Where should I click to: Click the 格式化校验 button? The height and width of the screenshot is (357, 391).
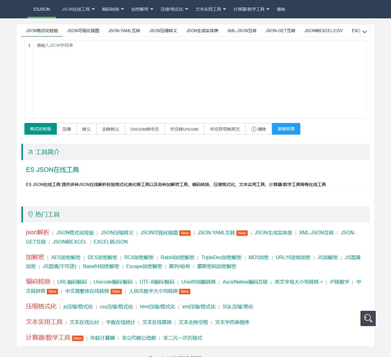(x=40, y=129)
